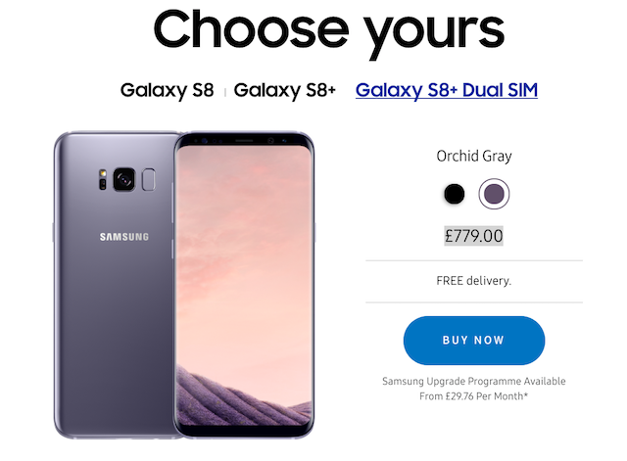Click the From £29.76 Per Month line
The width and height of the screenshot is (627, 461).
[474, 396]
